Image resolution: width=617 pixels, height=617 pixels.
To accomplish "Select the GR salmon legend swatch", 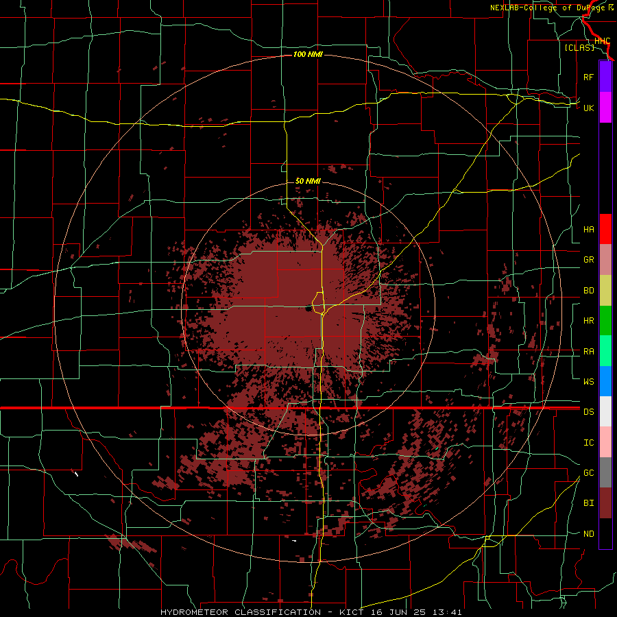I will click(605, 260).
